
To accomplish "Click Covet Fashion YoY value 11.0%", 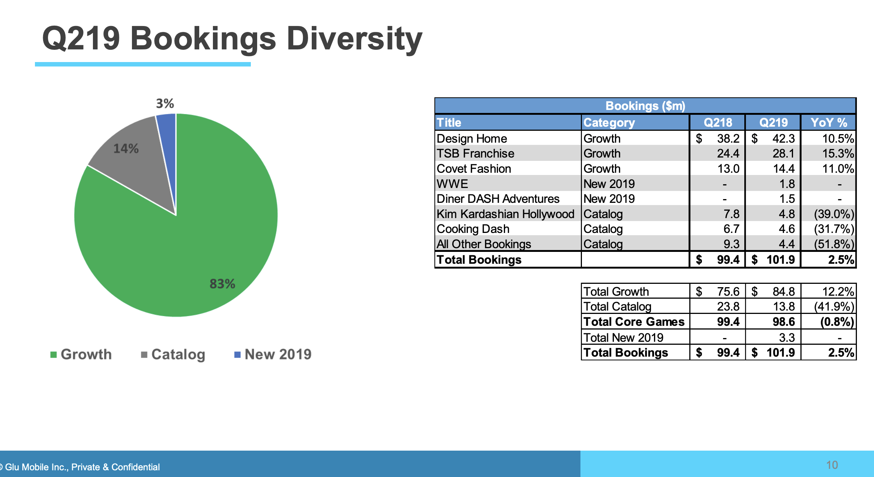I will coord(838,169).
